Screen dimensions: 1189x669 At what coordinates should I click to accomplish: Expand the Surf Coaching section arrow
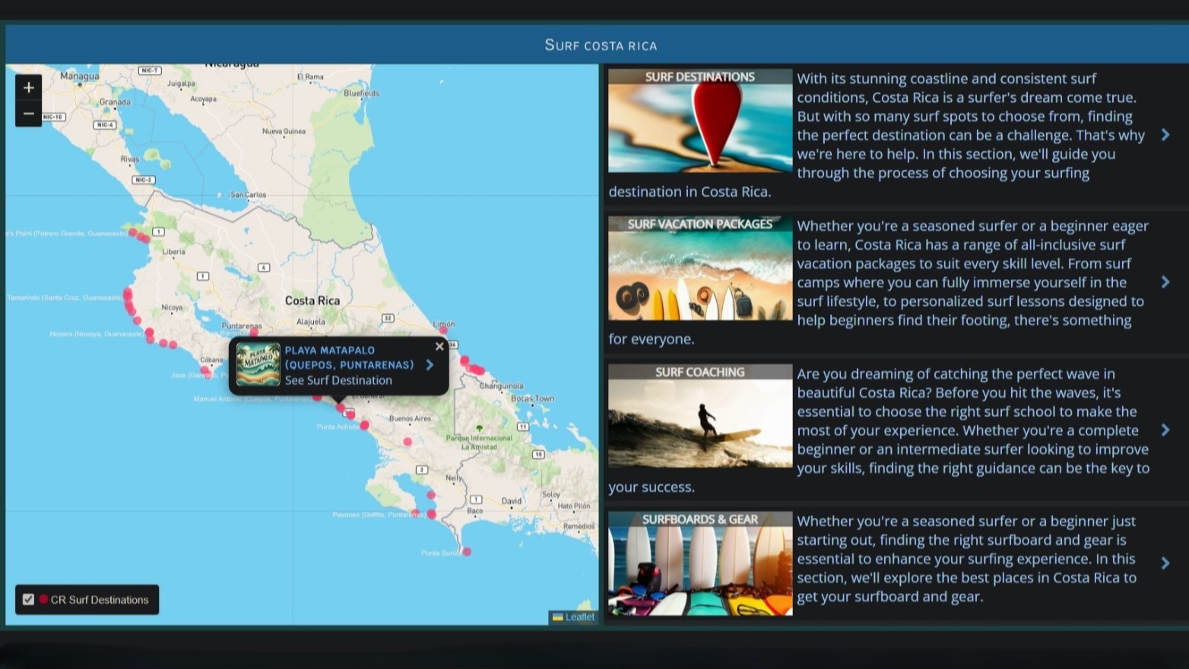click(x=1165, y=430)
